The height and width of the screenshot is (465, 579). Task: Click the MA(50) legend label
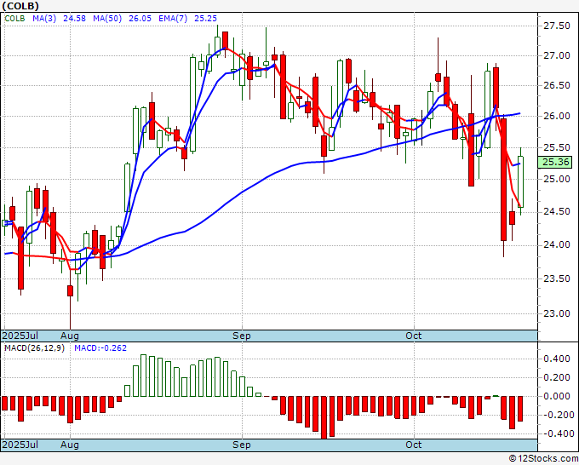(x=107, y=19)
